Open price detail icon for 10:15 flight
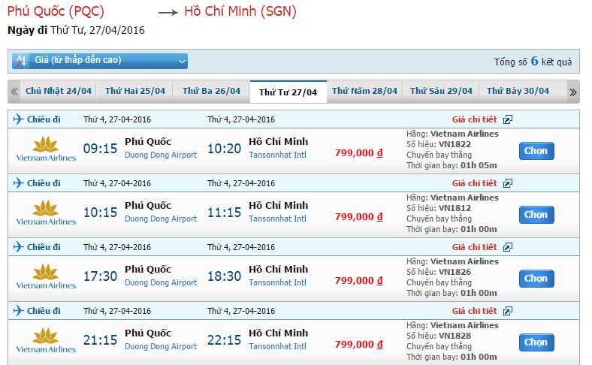 (x=508, y=183)
